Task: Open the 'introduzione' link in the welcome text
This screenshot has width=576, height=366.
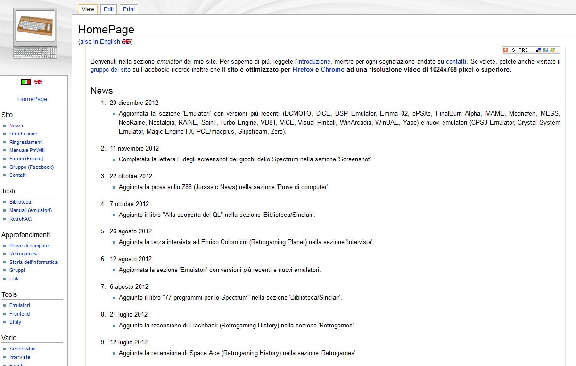Action: (x=314, y=61)
